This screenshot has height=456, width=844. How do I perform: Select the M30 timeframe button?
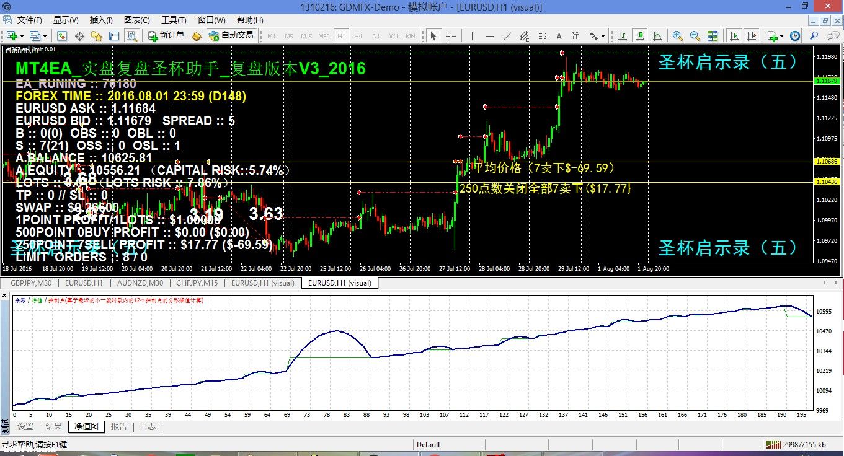[x=324, y=36]
